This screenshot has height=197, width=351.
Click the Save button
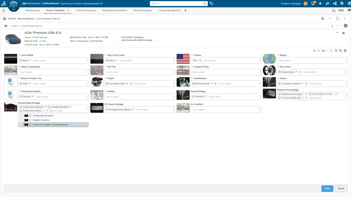(x=327, y=189)
